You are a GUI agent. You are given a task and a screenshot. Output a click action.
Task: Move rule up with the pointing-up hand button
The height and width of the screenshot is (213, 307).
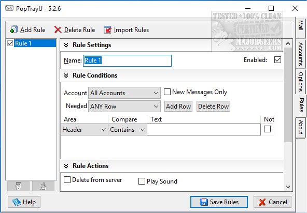point(43,186)
